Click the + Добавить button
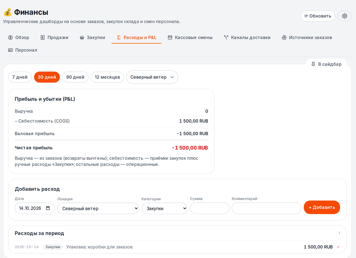The height and width of the screenshot is (258, 356). coord(322,207)
